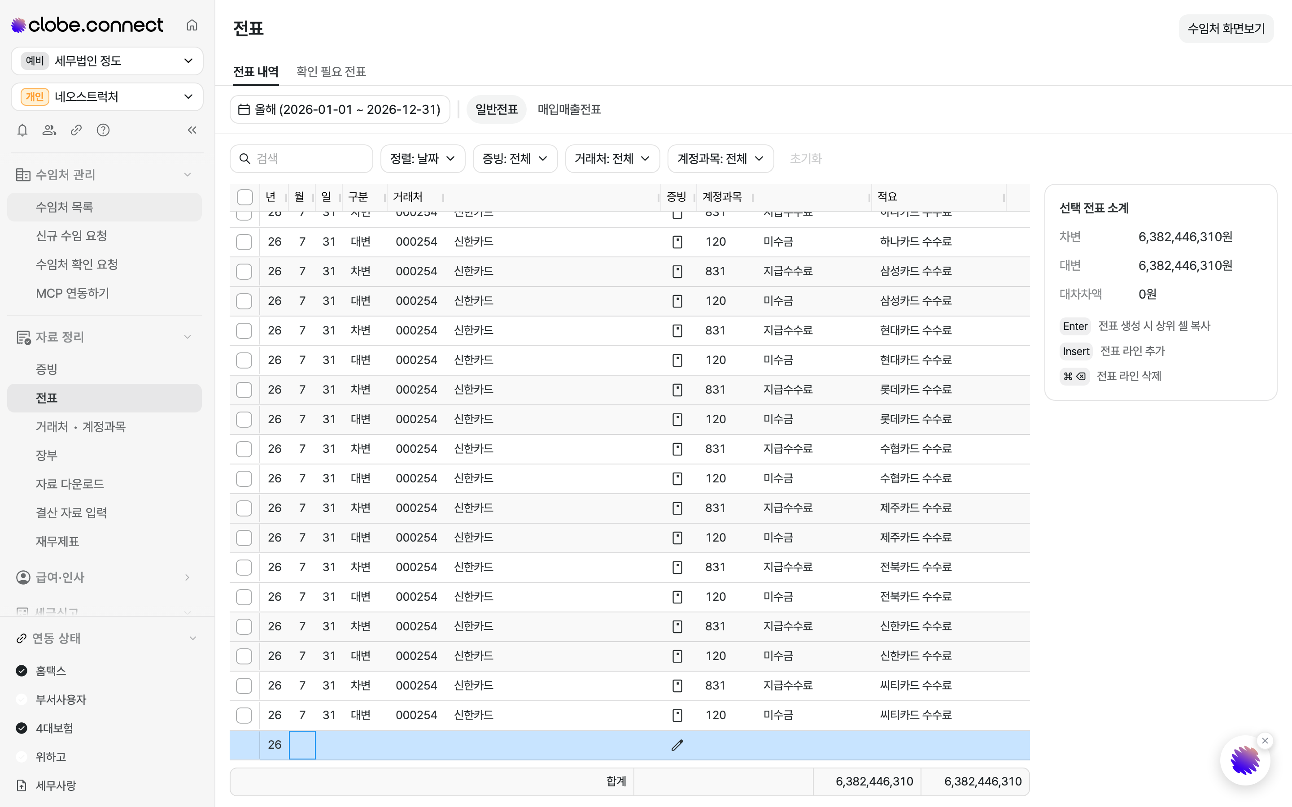
Task: Click the 초기화 reset filters button
Action: (x=806, y=159)
